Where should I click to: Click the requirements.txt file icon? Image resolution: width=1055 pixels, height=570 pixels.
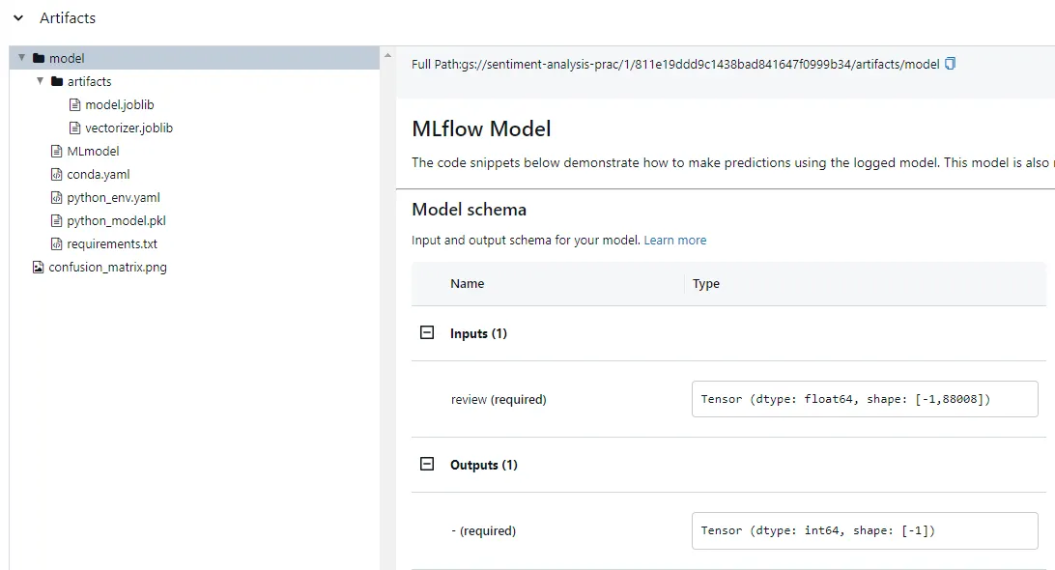(57, 243)
